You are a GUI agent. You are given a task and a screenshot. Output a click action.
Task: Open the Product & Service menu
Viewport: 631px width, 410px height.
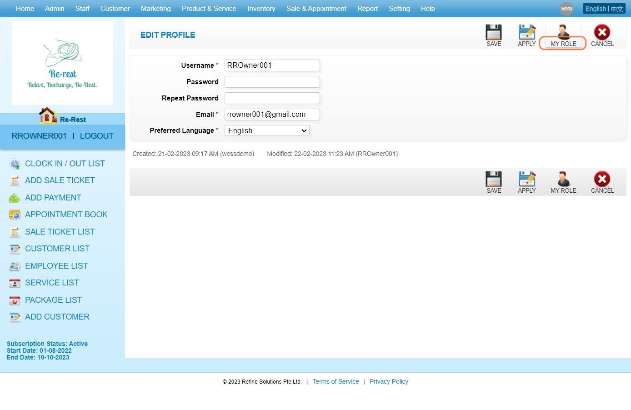[x=209, y=9]
